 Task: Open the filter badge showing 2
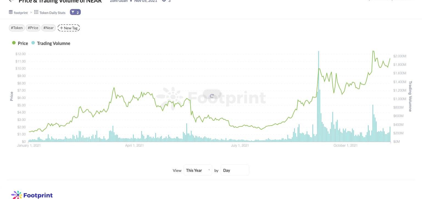coord(75,12)
